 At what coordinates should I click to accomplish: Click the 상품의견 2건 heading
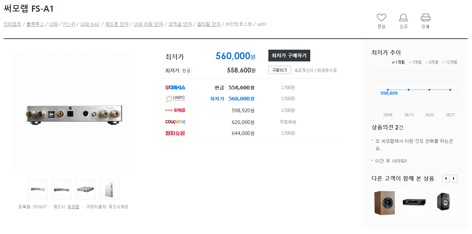[x=387, y=127]
